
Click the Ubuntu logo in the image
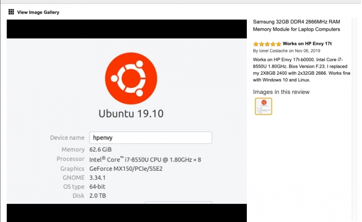click(x=131, y=78)
